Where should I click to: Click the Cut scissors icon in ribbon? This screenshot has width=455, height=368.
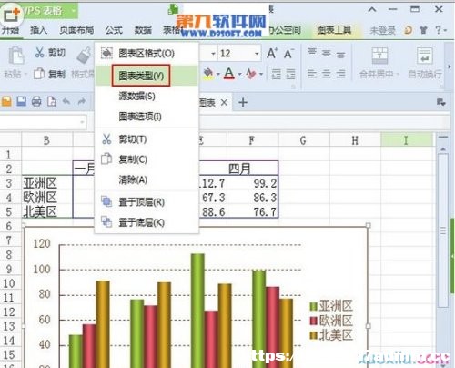tap(40, 52)
